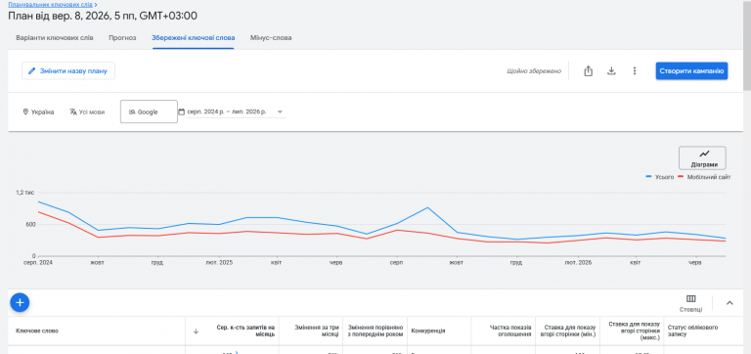Click the 1,2 тис axis value
The height and width of the screenshot is (354, 751).
tap(24, 193)
